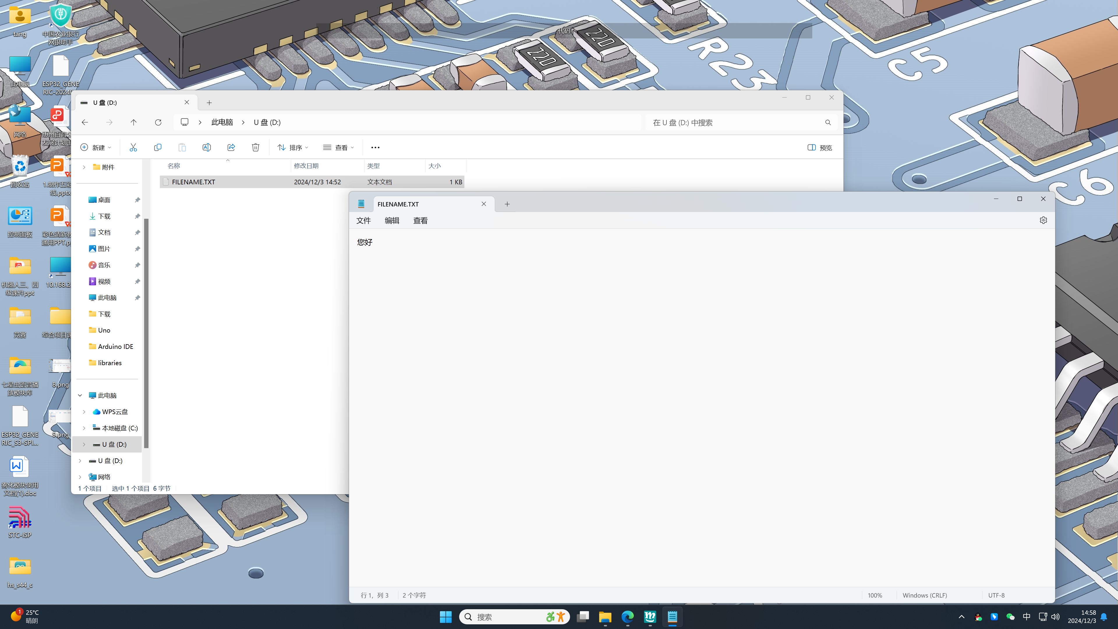Click the Copy icon in Explorer toolbar
Viewport: 1118px width, 629px height.
coord(158,148)
